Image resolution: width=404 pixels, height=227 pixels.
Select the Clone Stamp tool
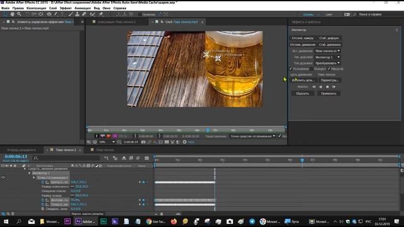point(77,14)
